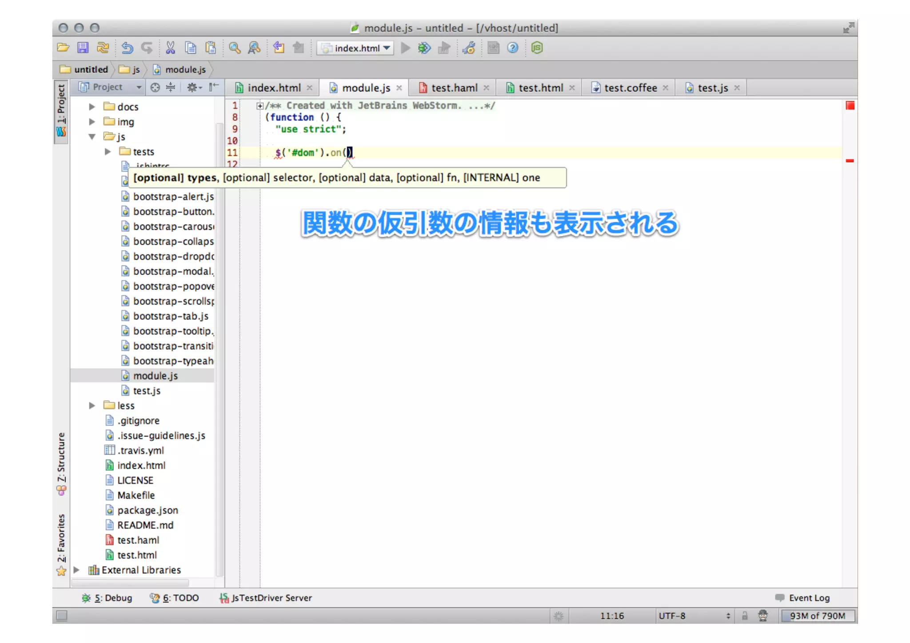Open the index.html run configuration dropdown

356,48
